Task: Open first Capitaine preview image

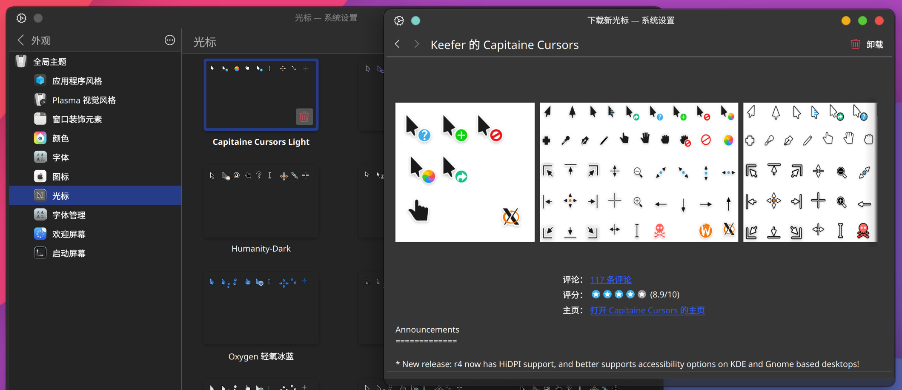Action: [465, 172]
